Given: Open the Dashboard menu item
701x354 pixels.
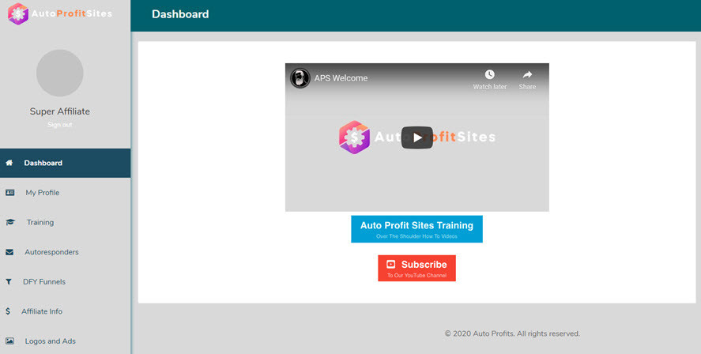Looking at the screenshot, I should (x=66, y=163).
